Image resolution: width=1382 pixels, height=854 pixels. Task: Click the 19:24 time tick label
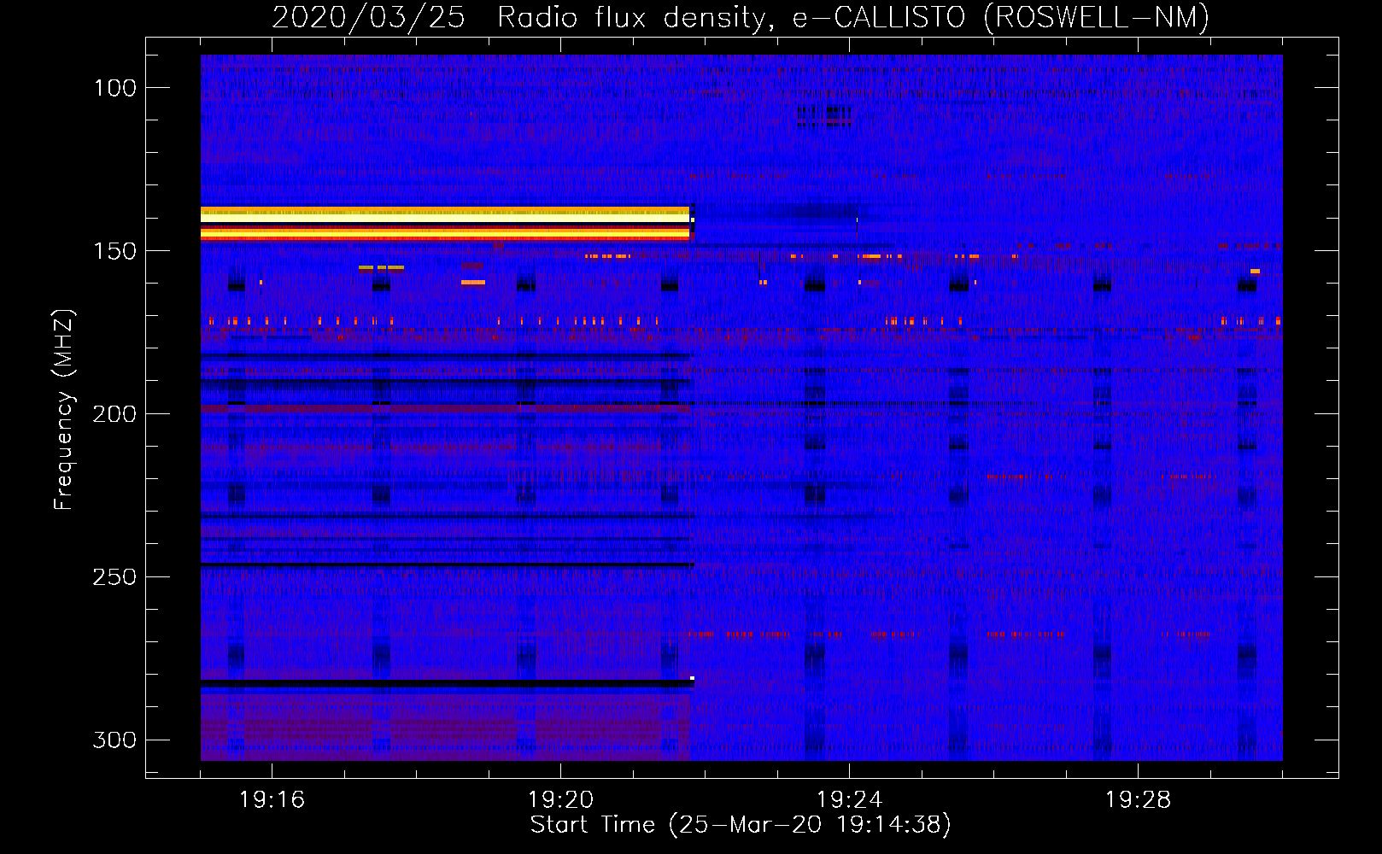pos(849,800)
